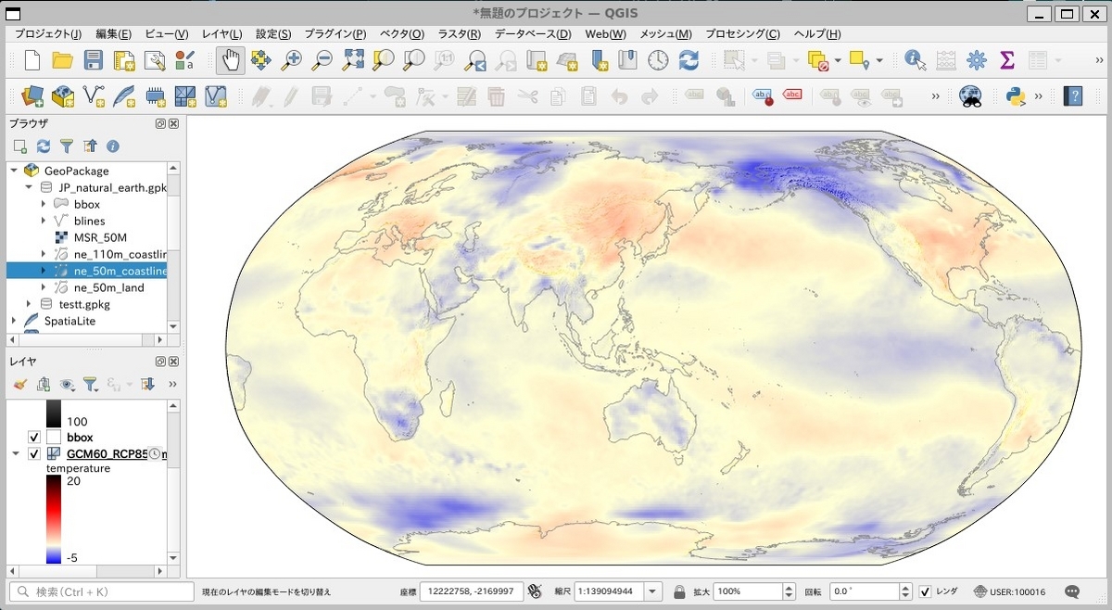This screenshot has width=1112, height=610.
Task: Open the Processing Toolbox gear icon
Action: tap(977, 60)
